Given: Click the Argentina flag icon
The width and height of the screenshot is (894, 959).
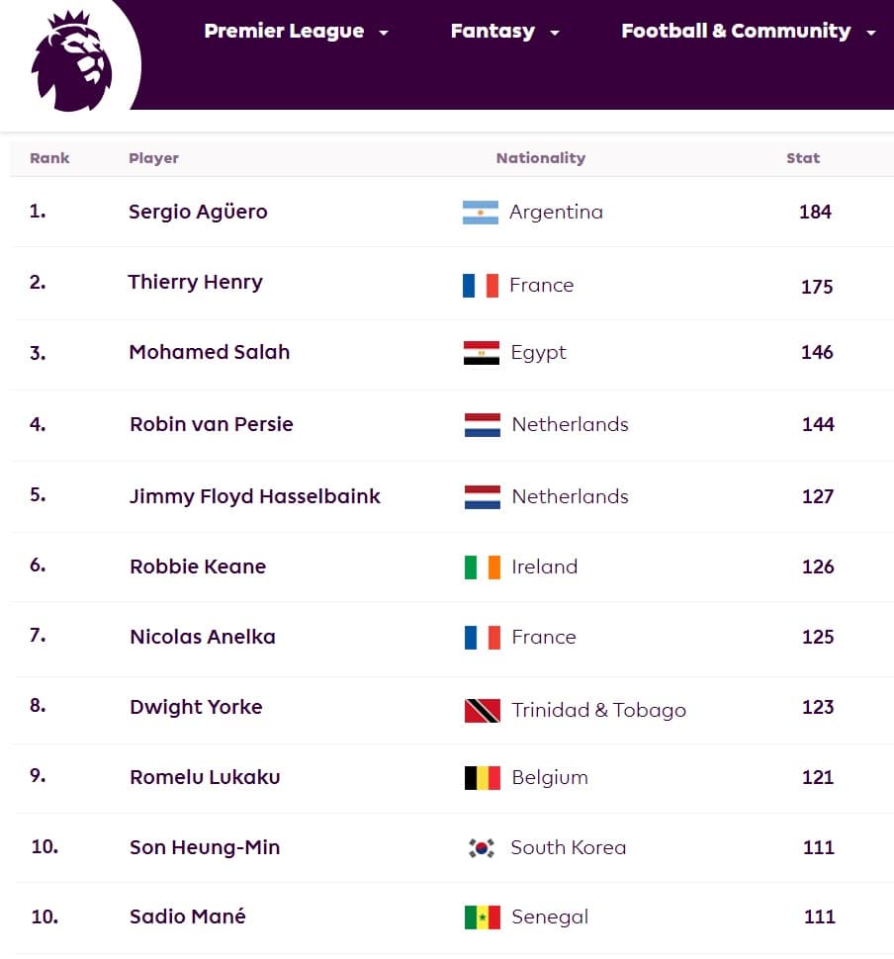Looking at the screenshot, I should (x=481, y=213).
